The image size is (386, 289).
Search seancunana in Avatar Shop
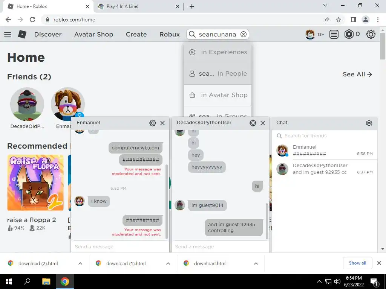(218, 95)
